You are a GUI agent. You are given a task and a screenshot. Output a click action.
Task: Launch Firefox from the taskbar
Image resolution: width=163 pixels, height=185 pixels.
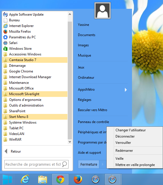pyautogui.click(x=78, y=179)
